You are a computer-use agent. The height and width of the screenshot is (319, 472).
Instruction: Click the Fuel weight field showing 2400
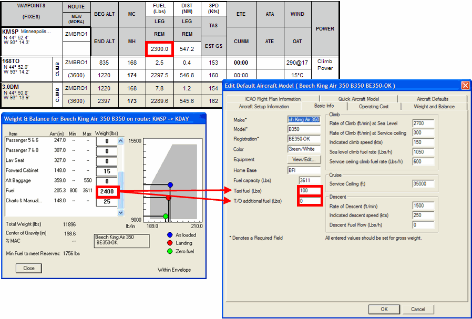tap(107, 192)
